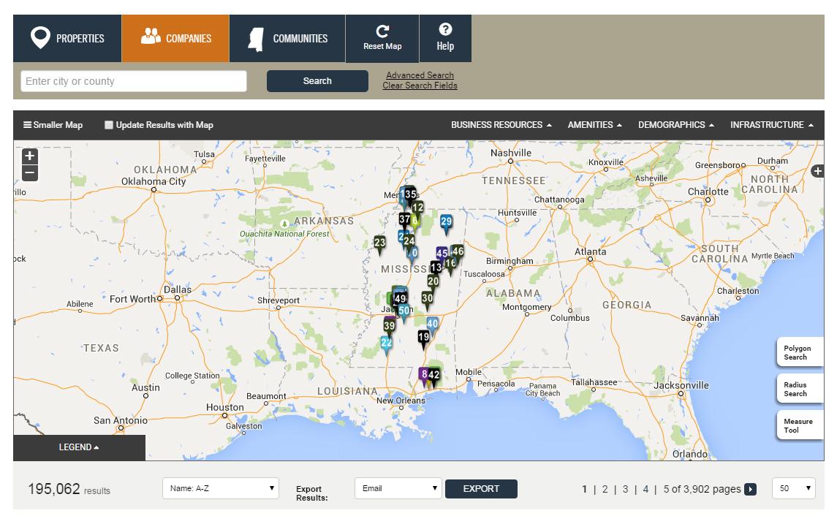Select map marker number 20
837x516 pixels.
[x=433, y=281]
